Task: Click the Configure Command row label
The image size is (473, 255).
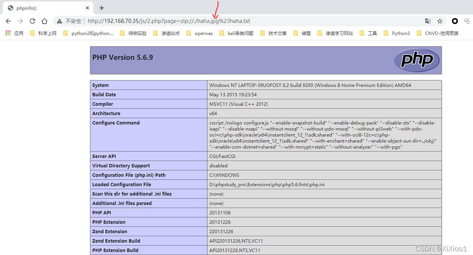Action: tap(116, 123)
